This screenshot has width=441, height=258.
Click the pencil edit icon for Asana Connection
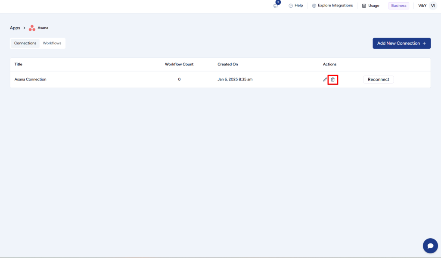325,80
